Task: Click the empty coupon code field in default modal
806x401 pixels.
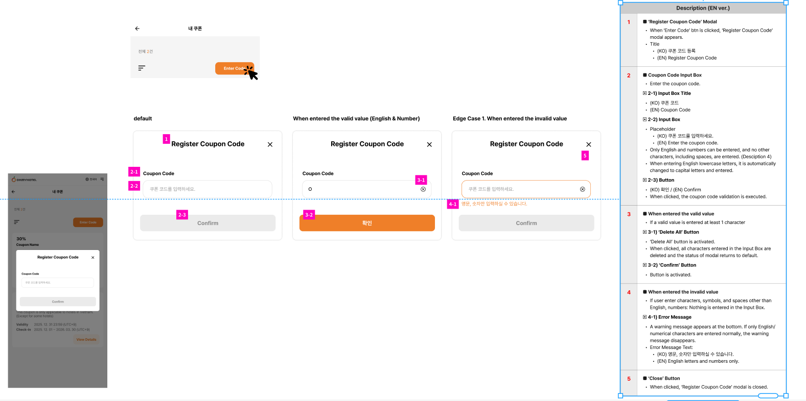Action: click(208, 189)
